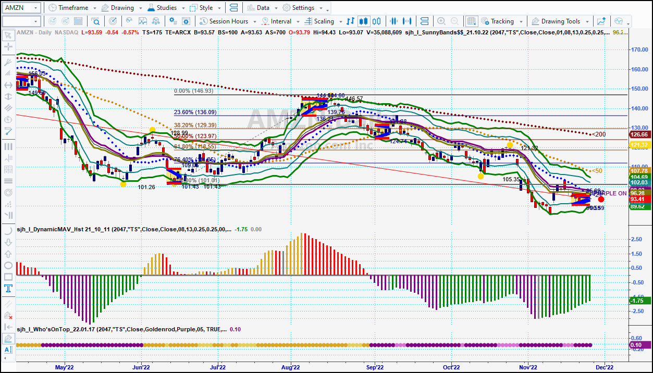Select the pointer tool in left toolbar
The height and width of the screenshot is (373, 653).
click(x=8, y=35)
